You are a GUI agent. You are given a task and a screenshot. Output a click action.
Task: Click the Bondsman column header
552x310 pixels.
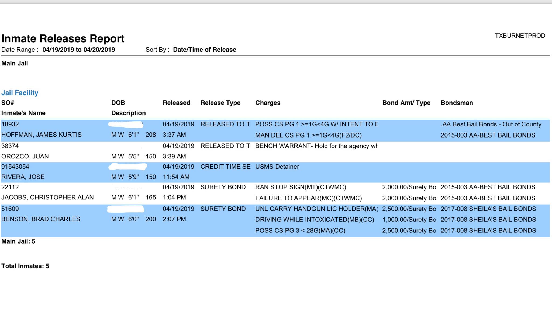coord(457,103)
